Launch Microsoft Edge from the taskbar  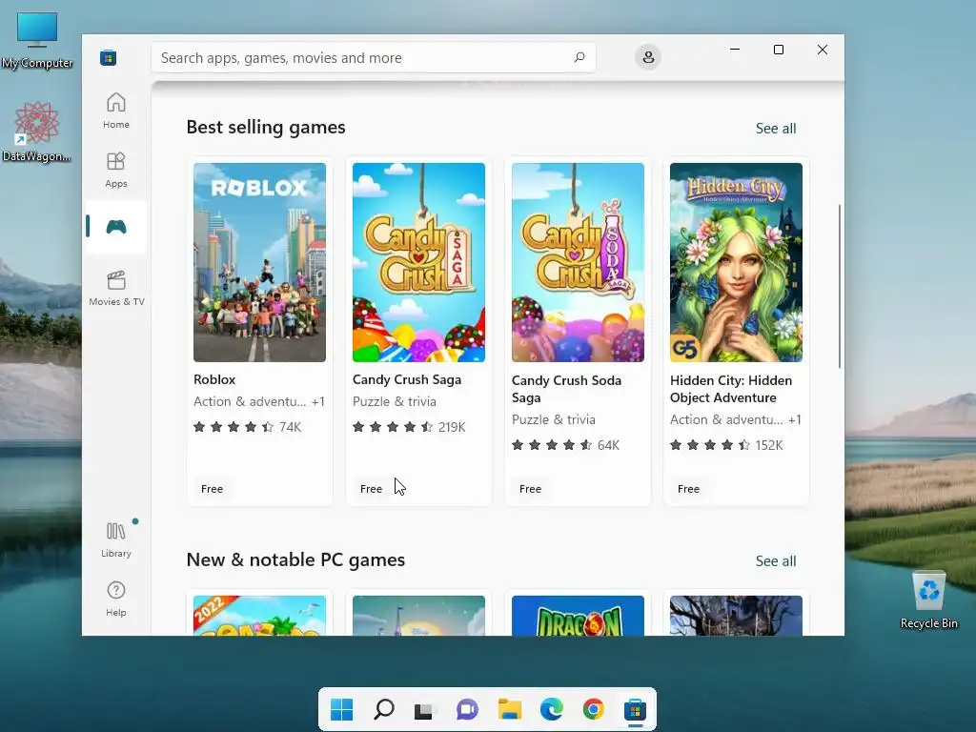(552, 709)
